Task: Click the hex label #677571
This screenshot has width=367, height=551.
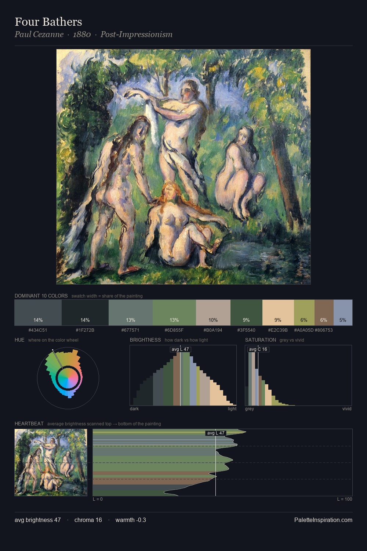Action: point(130,330)
